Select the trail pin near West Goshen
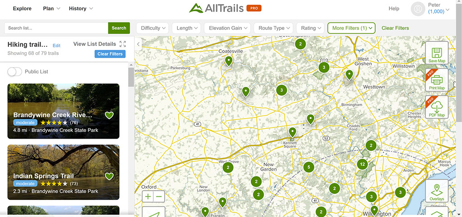Viewport: 462px width, 217px height. pos(349,75)
